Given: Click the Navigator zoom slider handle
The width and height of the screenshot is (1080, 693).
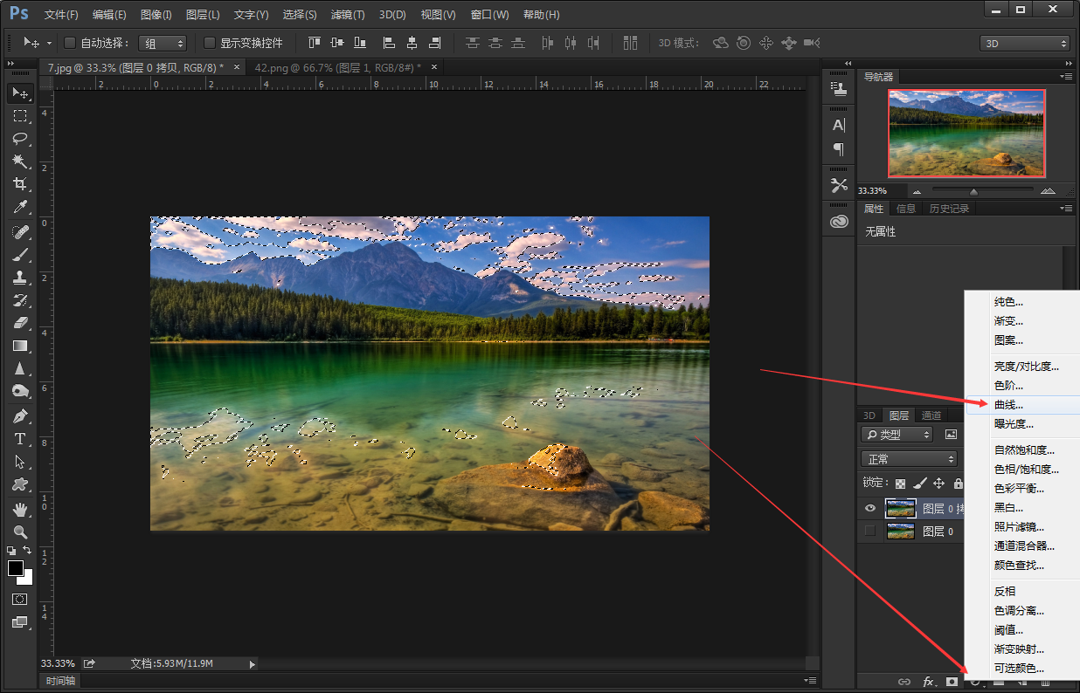Looking at the screenshot, I should tap(973, 192).
